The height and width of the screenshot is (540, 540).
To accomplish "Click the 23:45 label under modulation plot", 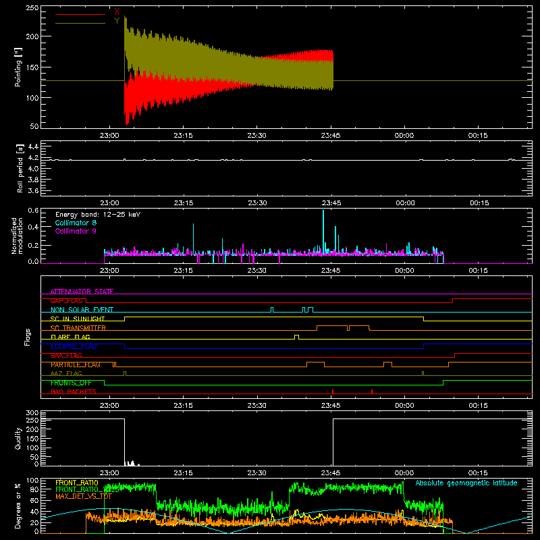I will 331,270.
